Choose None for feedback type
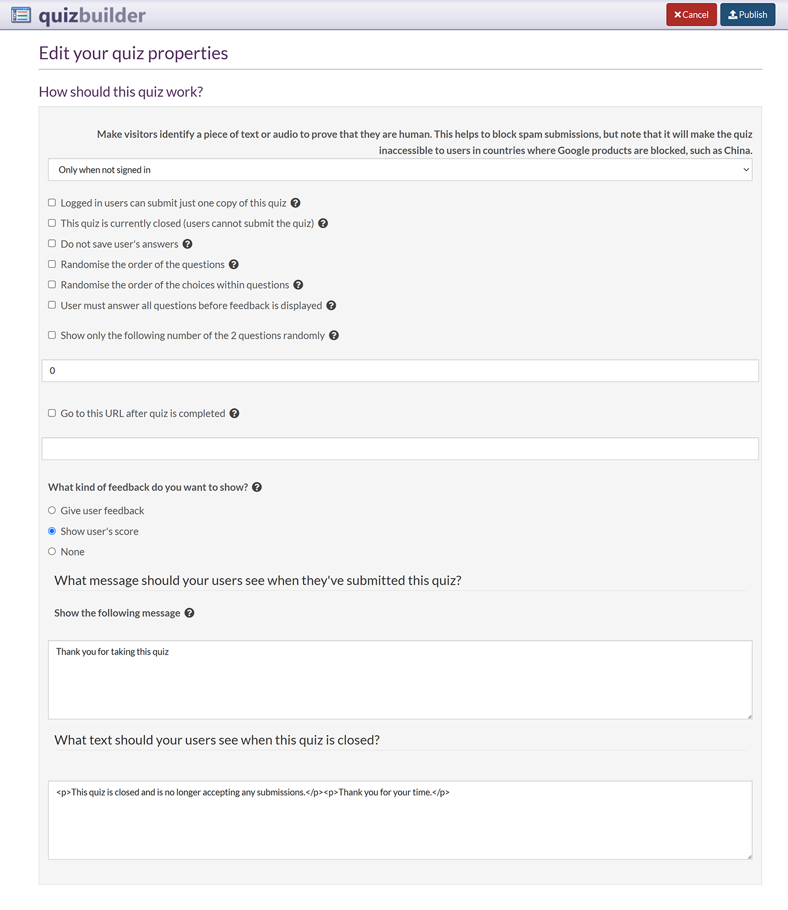Viewport: 788px width, 910px height. tap(52, 552)
